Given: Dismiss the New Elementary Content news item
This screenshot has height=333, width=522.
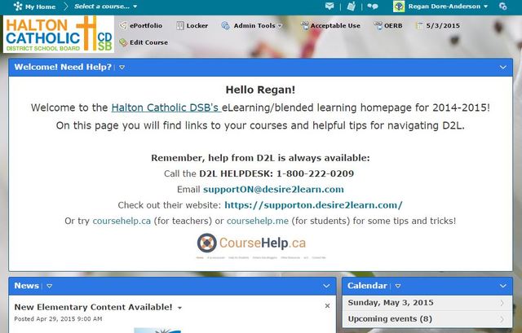Looking at the screenshot, I should click(x=327, y=306).
